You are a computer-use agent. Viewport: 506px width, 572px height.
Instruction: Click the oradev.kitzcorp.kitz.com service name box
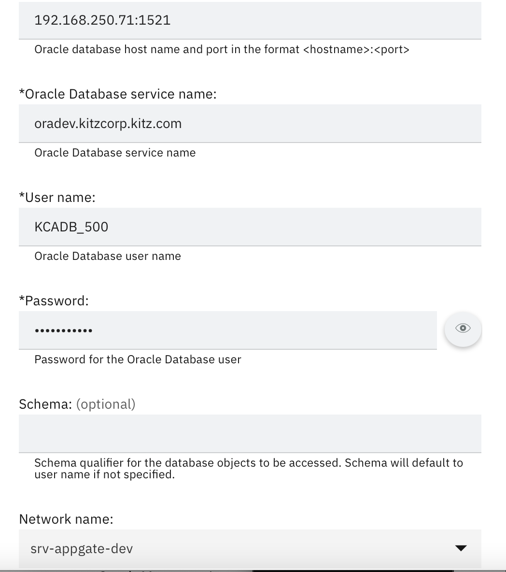point(193,124)
